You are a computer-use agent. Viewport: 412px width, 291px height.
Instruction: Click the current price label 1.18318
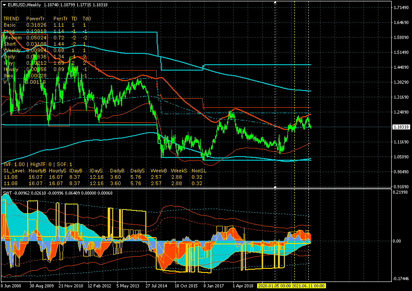pos(401,127)
